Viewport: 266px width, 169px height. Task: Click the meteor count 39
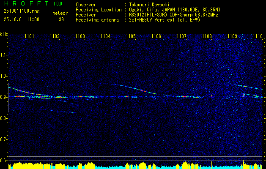click(x=61, y=19)
